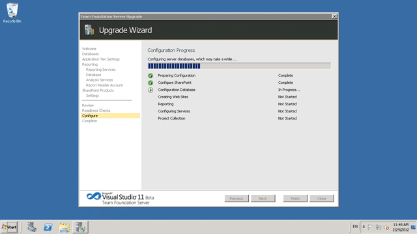Select Databases in the wizard sidebar
Viewport: 417px width, 234px height.
[91, 54]
